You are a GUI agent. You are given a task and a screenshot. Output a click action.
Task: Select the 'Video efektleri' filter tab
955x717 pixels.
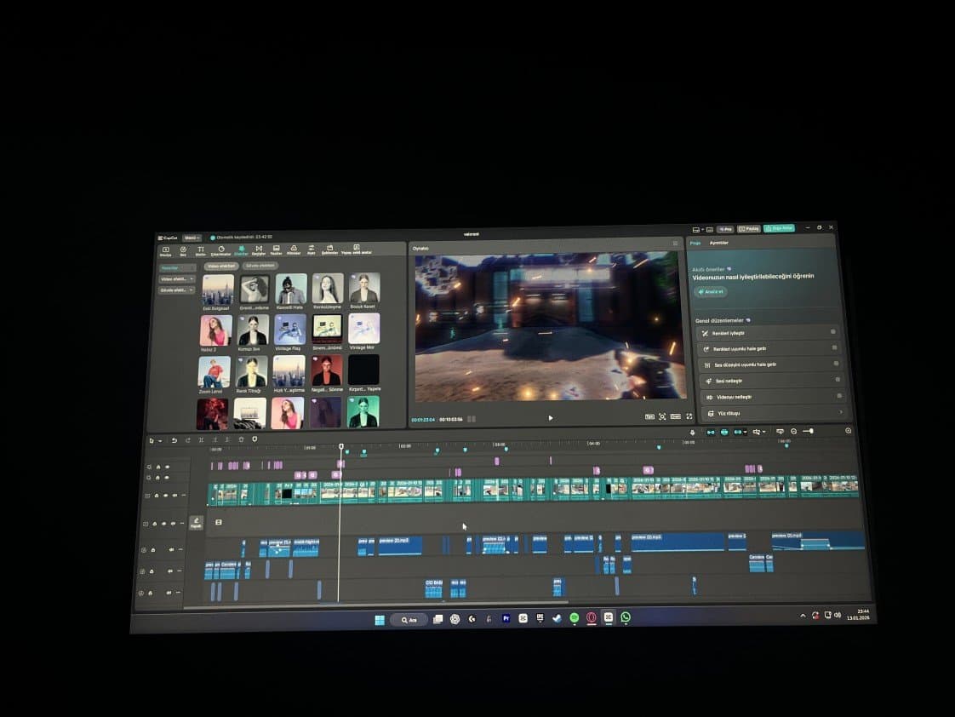pos(220,267)
